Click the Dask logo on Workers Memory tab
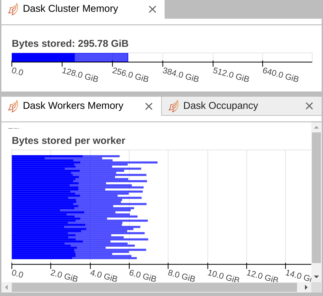Image resolution: width=323 pixels, height=296 pixels. (13, 106)
